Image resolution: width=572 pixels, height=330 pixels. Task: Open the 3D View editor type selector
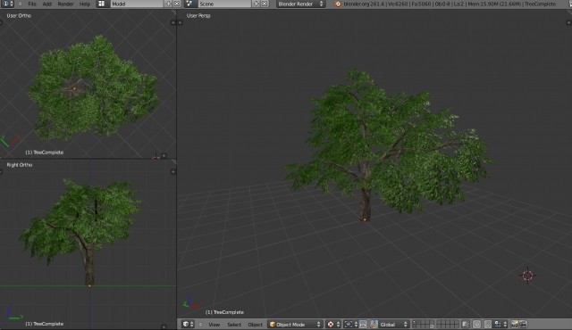188,324
